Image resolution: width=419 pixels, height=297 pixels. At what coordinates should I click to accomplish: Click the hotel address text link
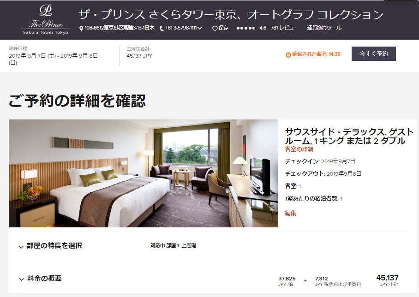click(120, 28)
